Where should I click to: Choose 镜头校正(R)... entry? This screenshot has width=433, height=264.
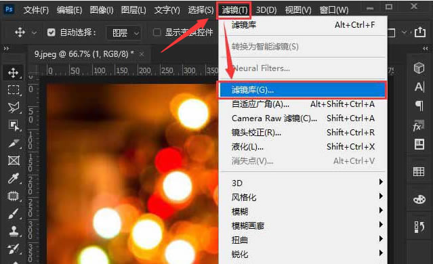point(303,133)
